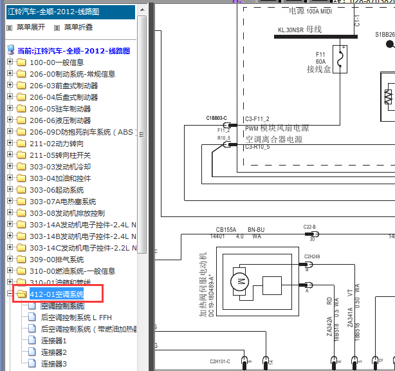Screen dimensions: 395x371
Task: Expand the 206-05驻车制动器 node
Action: 10,108
